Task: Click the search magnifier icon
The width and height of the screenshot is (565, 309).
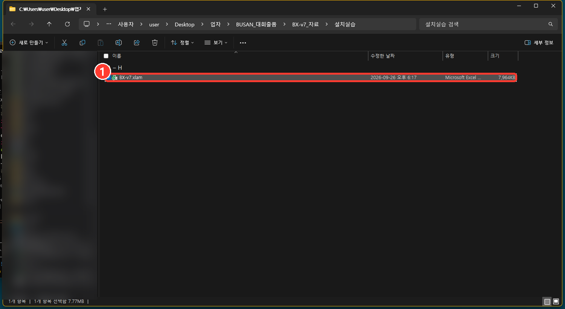Action: 551,24
